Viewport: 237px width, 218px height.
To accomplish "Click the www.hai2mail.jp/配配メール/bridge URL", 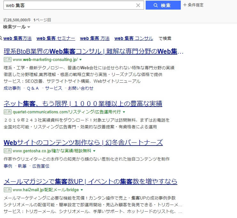I will pos(46,190).
